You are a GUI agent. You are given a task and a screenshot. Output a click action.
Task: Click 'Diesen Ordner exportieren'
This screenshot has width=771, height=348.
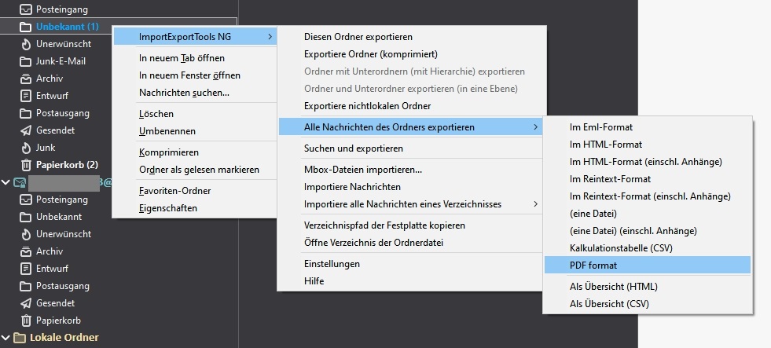coord(358,37)
